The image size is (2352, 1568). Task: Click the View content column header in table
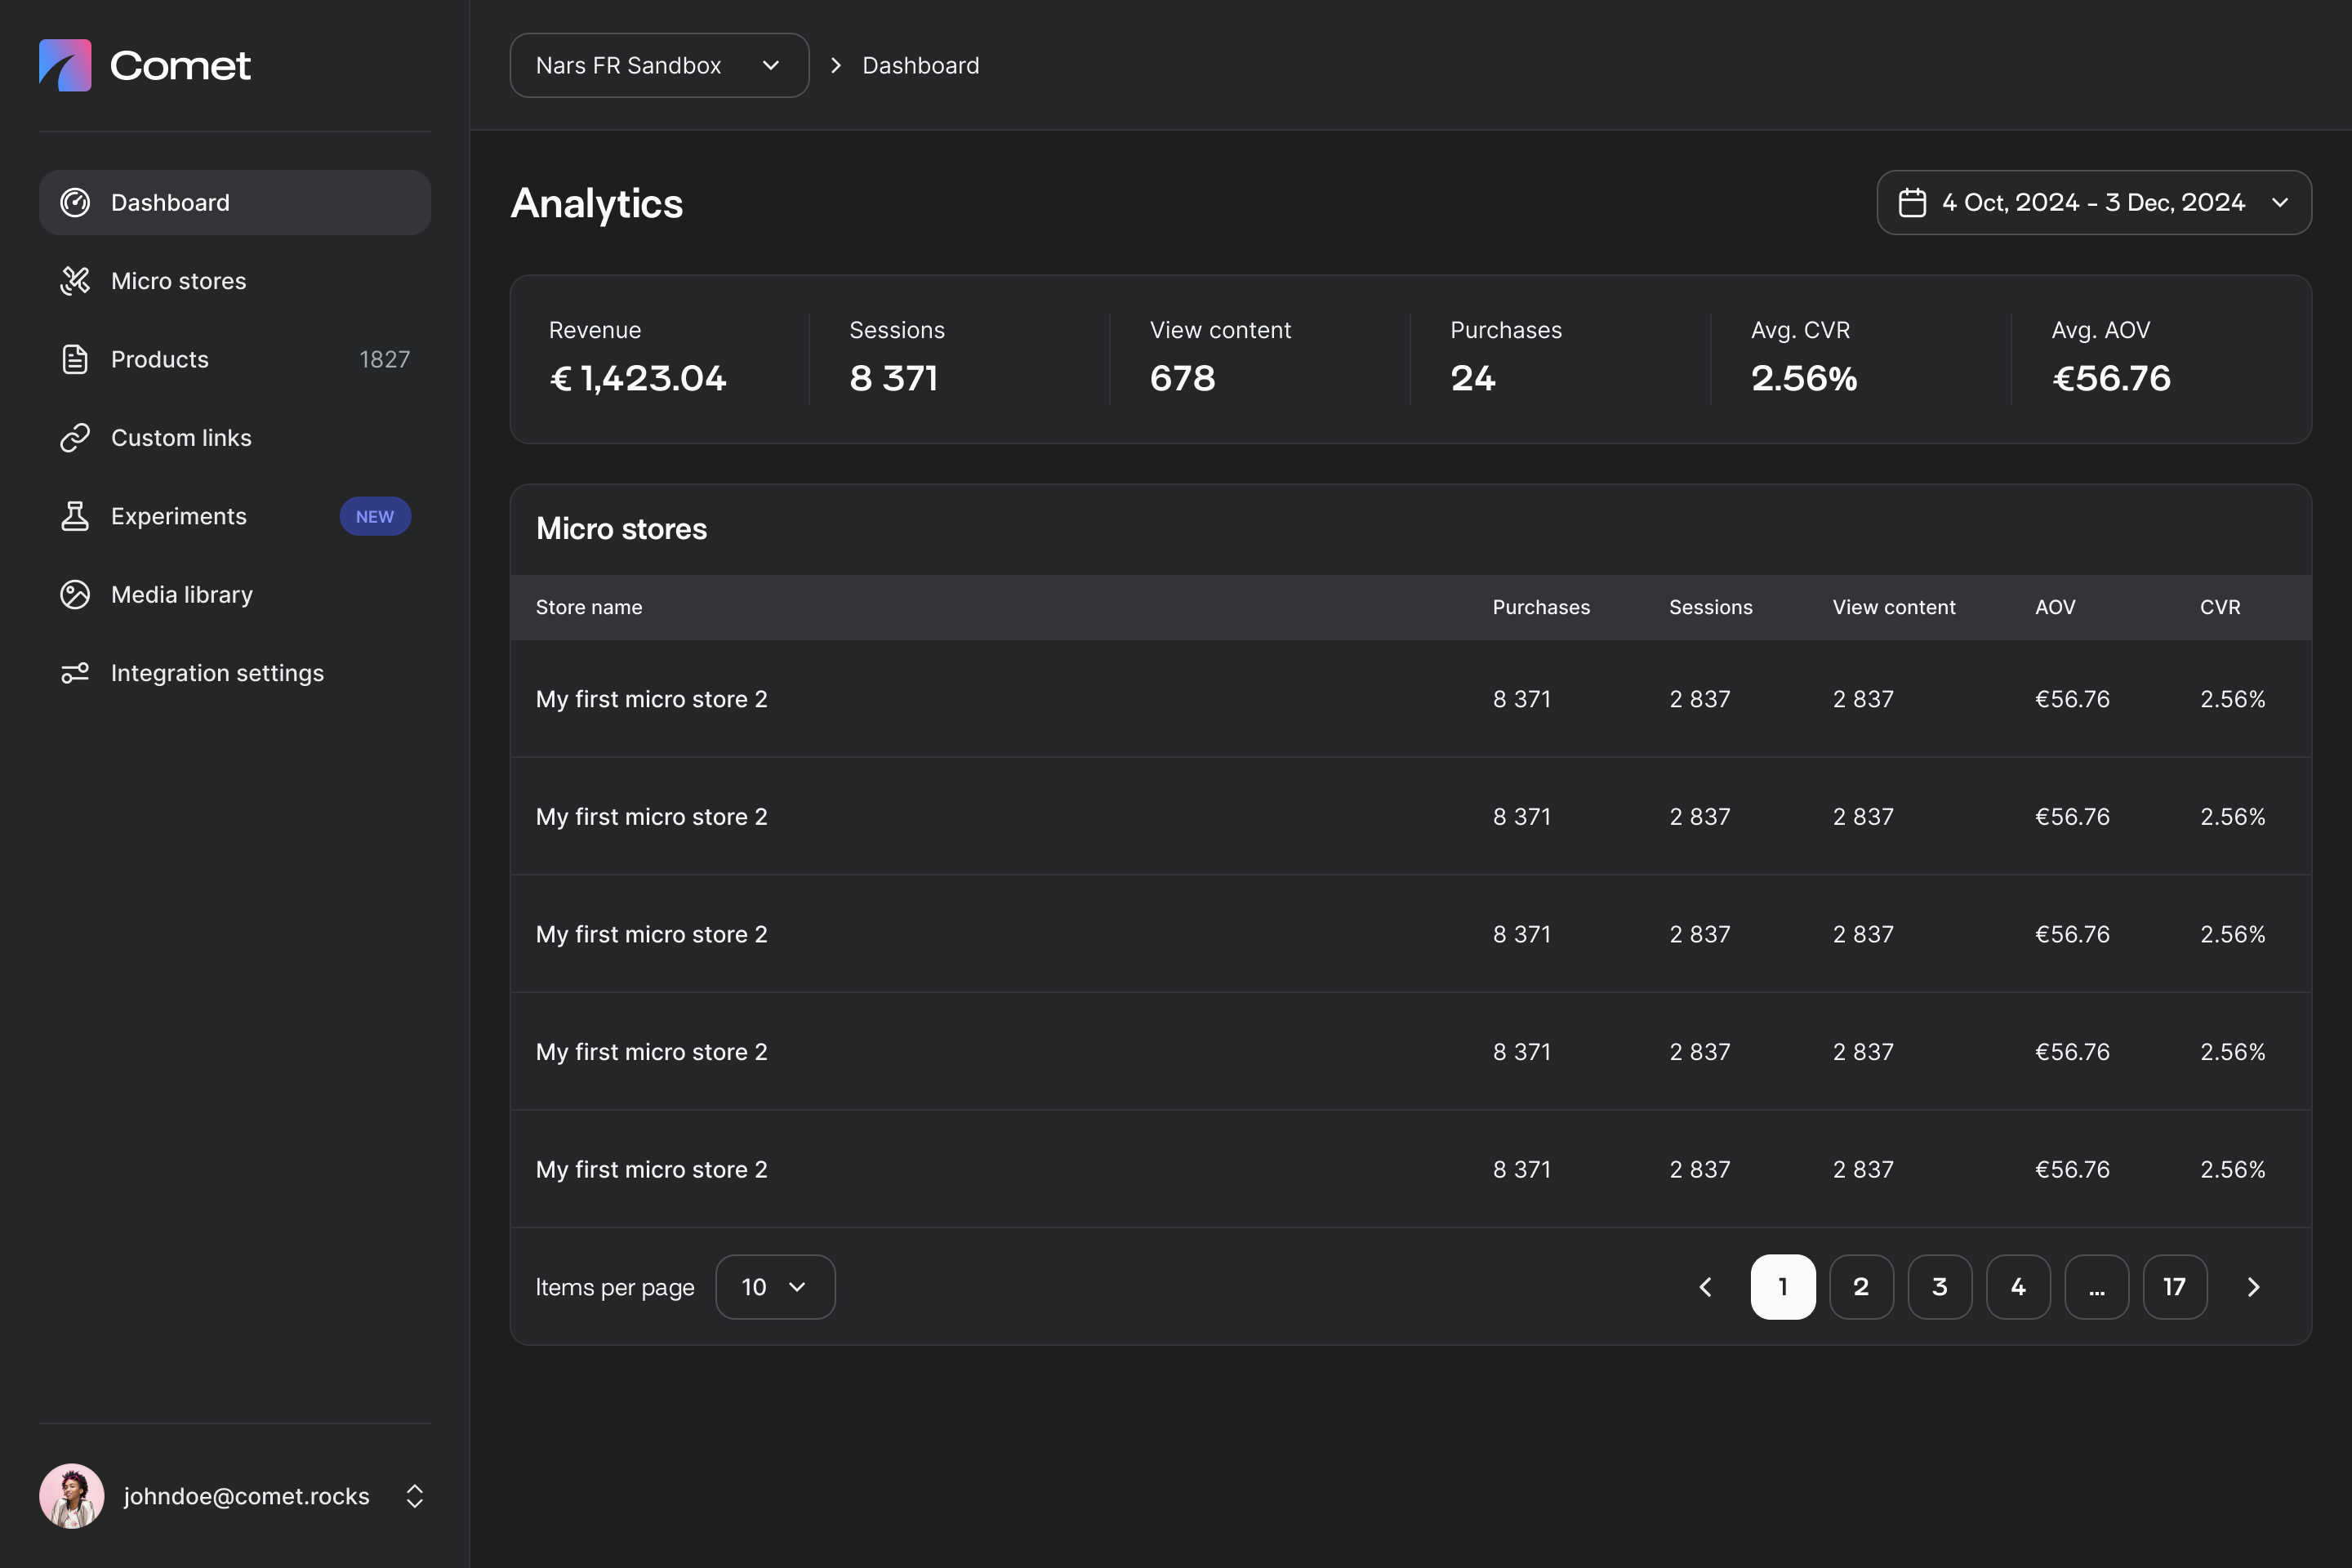[1894, 607]
